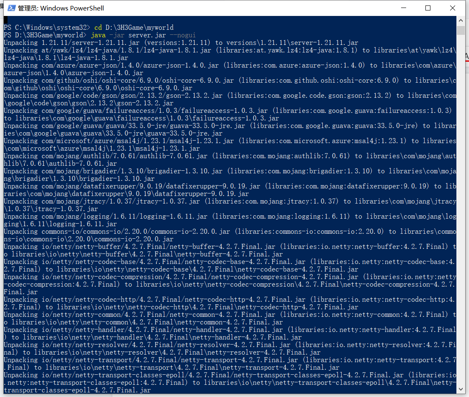This screenshot has width=469, height=397.
Task: Maximize the Windows PowerShell window
Action: click(428, 8)
